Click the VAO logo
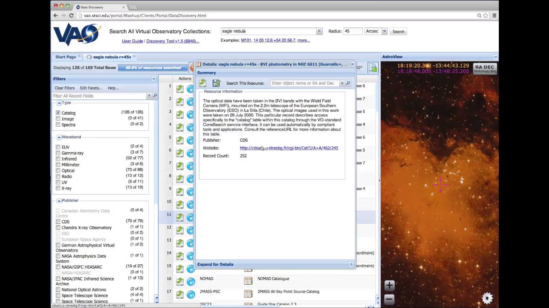Viewport: 549px width, 308px height. 77,34
